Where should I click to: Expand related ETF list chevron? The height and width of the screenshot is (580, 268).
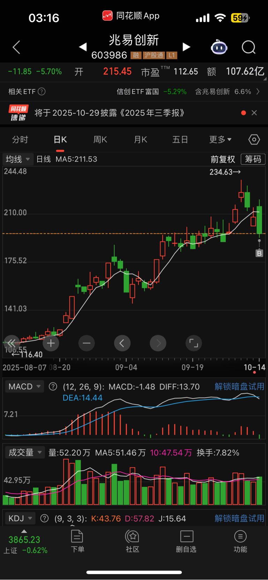[x=258, y=91]
